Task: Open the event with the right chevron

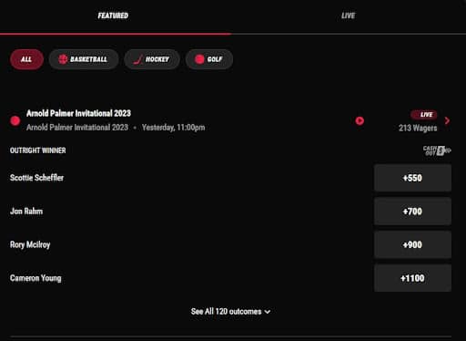Action: click(447, 120)
